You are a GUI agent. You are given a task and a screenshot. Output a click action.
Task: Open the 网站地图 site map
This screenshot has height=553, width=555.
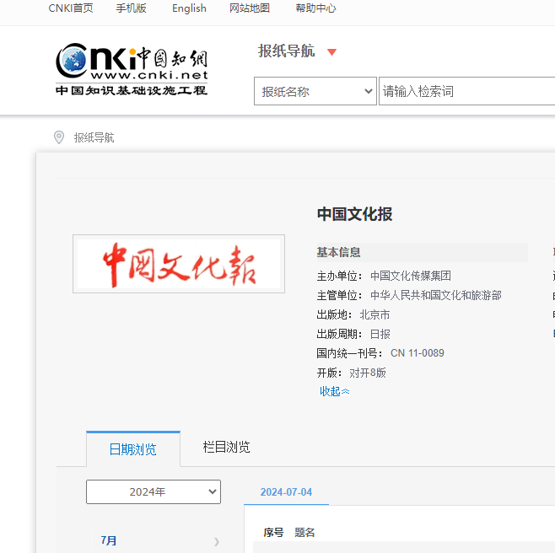coord(250,8)
